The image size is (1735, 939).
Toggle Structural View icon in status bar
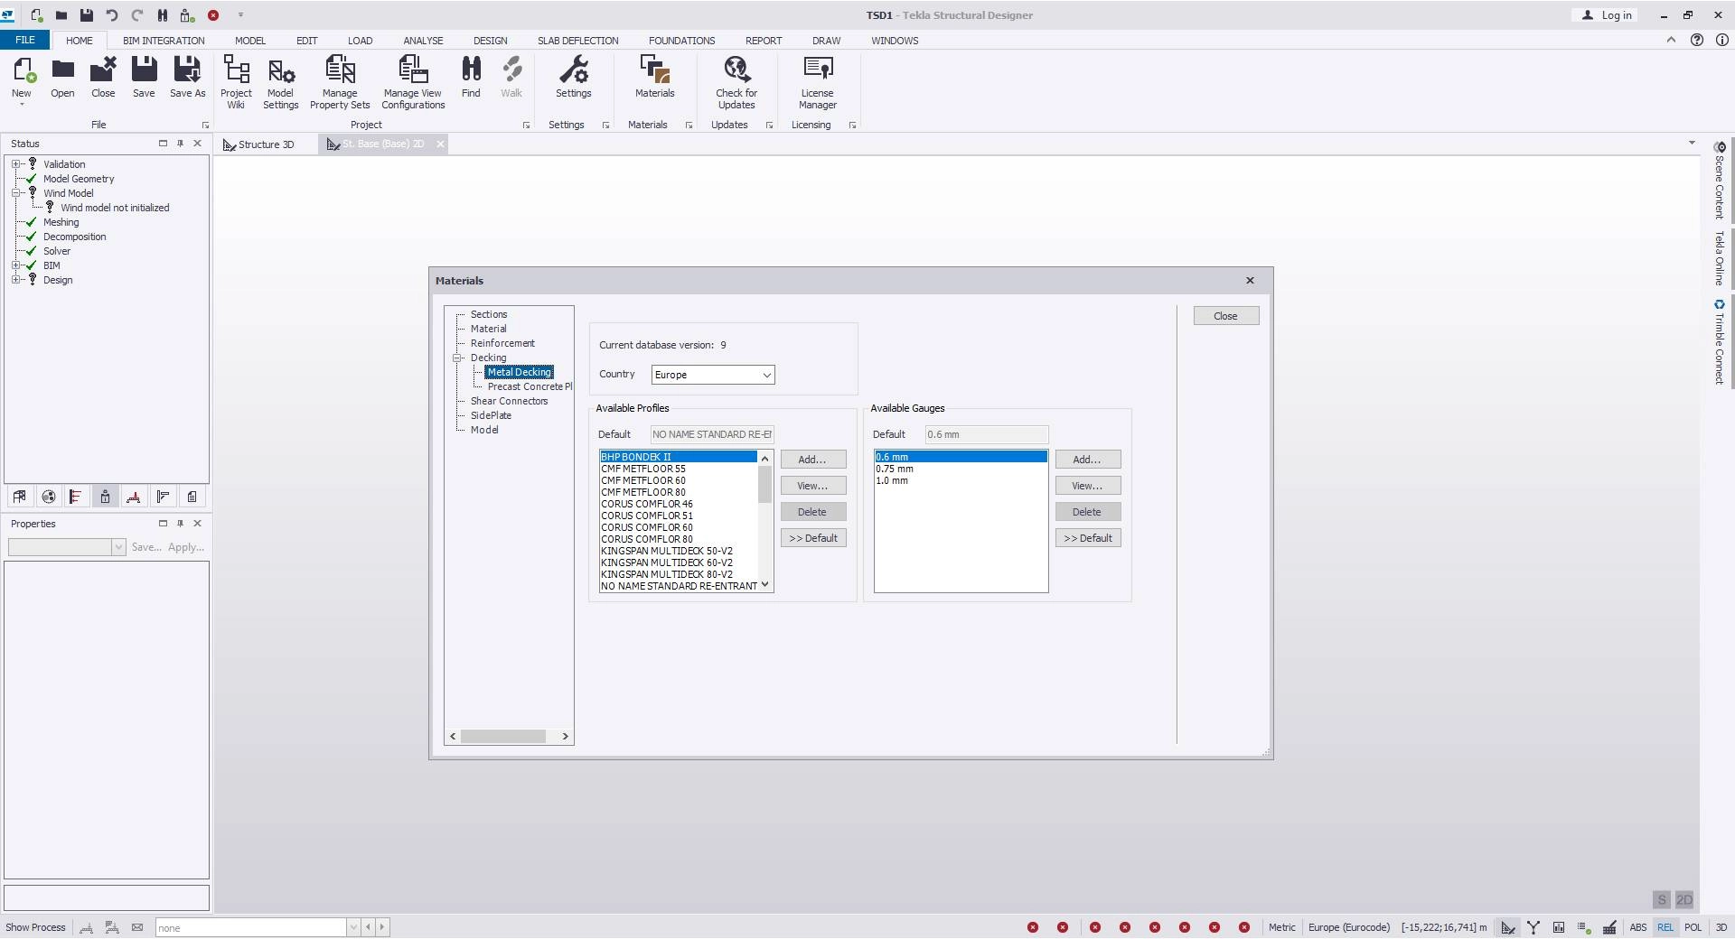coord(1508,927)
